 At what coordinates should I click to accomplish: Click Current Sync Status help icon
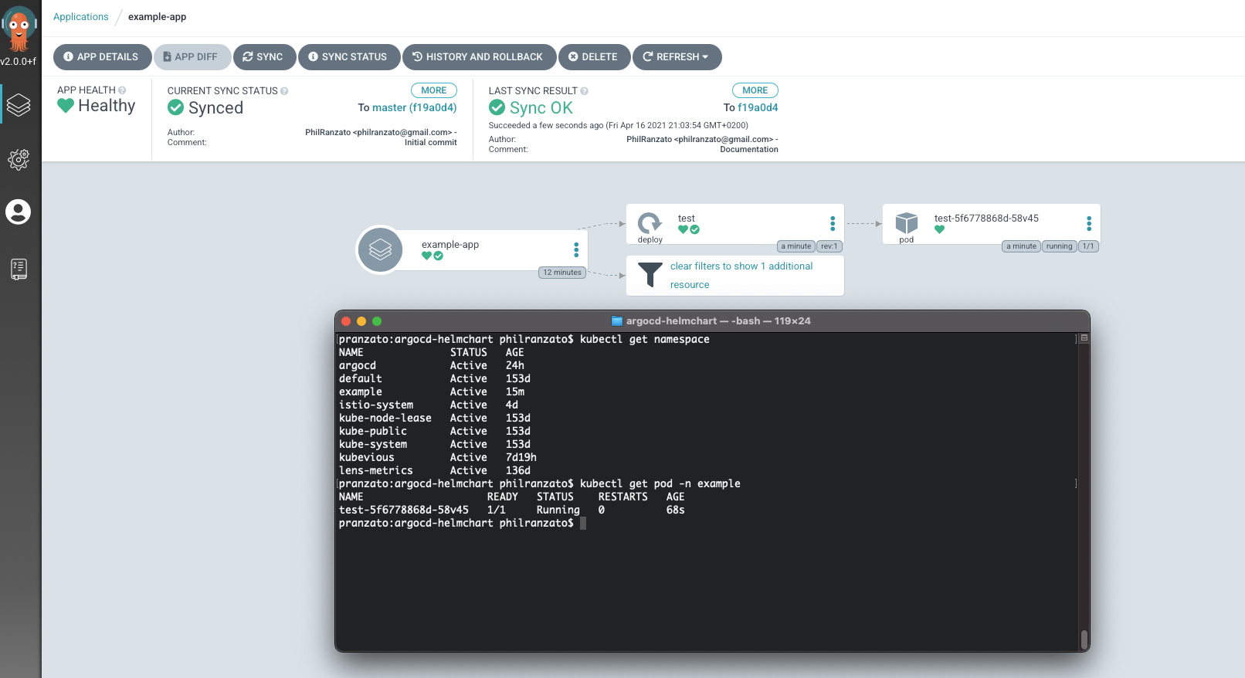[x=284, y=91]
